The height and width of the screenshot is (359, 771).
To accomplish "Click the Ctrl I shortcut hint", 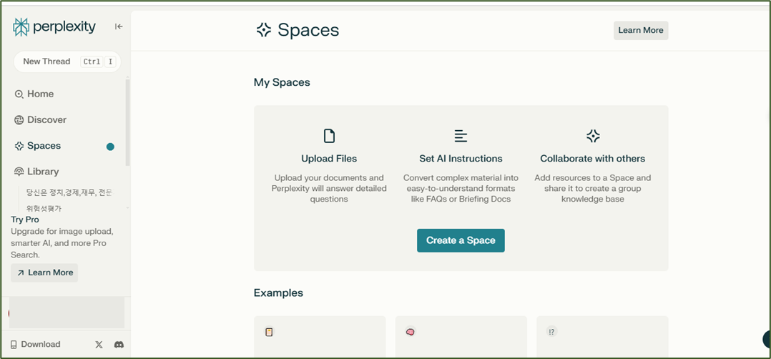I will click(98, 62).
